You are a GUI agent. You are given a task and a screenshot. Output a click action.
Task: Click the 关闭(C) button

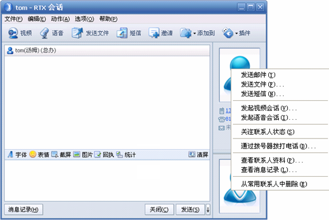click(x=159, y=209)
